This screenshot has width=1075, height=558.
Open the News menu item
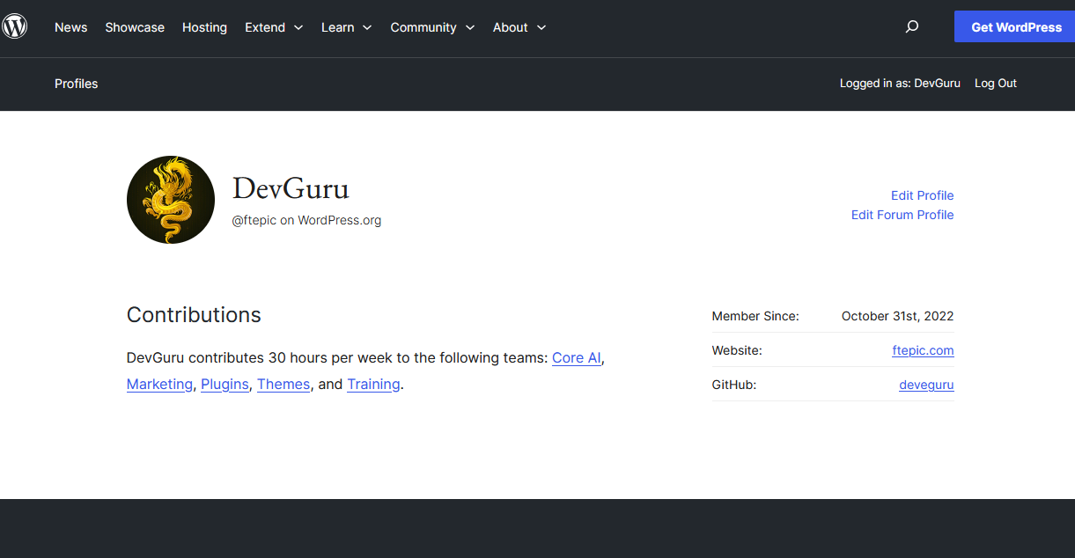coord(70,27)
